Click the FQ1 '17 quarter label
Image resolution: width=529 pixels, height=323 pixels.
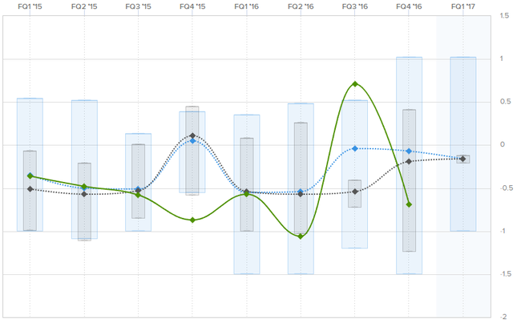[x=463, y=6]
